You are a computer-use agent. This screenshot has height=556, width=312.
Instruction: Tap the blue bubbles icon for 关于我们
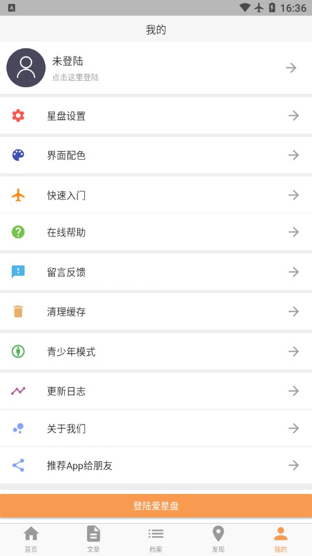coord(18,428)
